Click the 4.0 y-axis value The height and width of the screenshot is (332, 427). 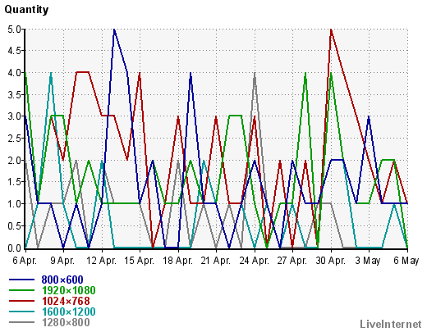pyautogui.click(x=15, y=73)
